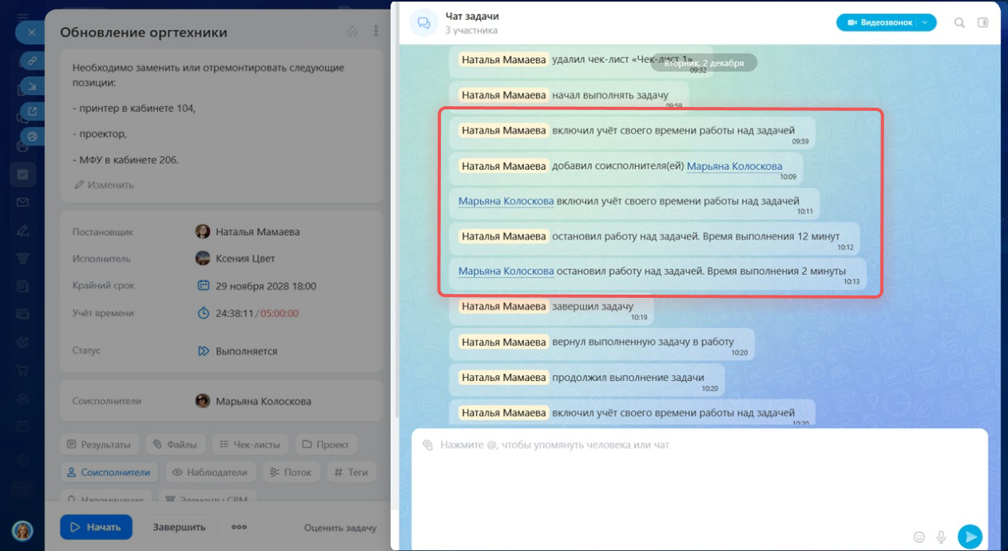Select the Наблюдатели chip
Viewport: 1008px width, 551px height.
(210, 472)
